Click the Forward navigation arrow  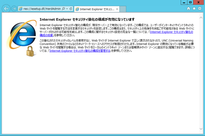tap(14, 9)
